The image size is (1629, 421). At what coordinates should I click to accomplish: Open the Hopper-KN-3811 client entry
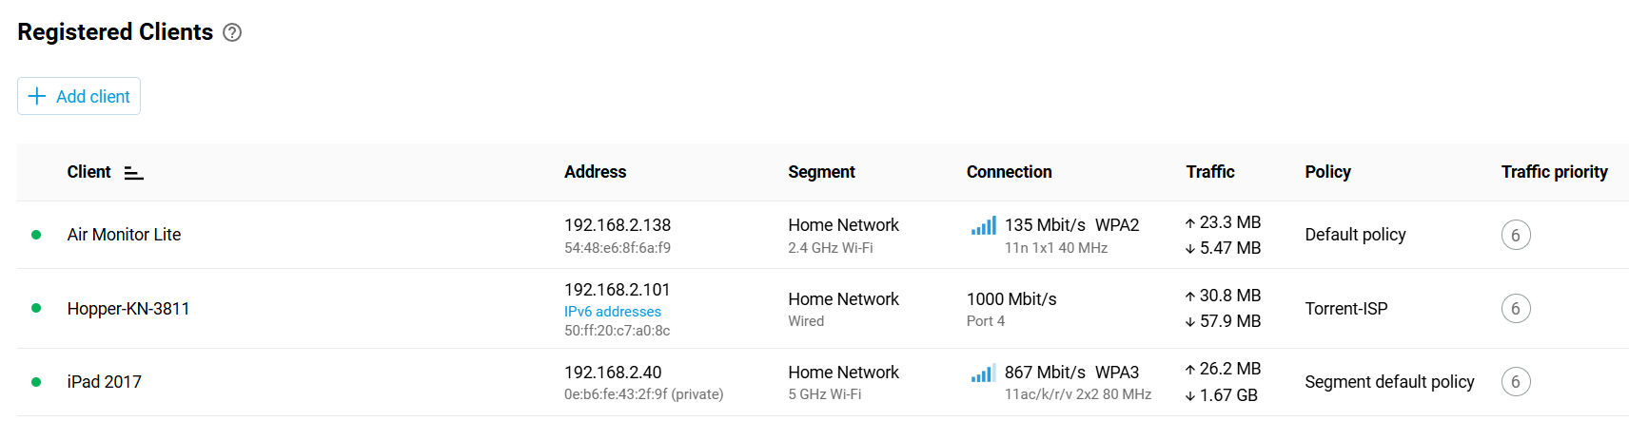click(128, 309)
